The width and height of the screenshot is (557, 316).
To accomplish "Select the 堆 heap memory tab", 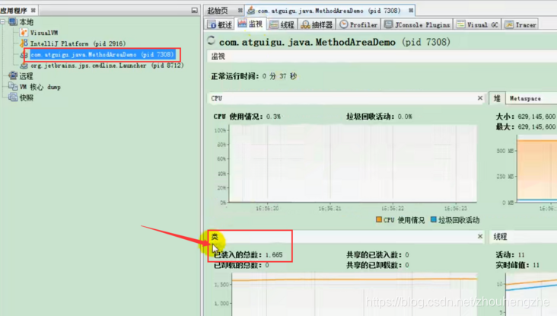I will (x=497, y=98).
